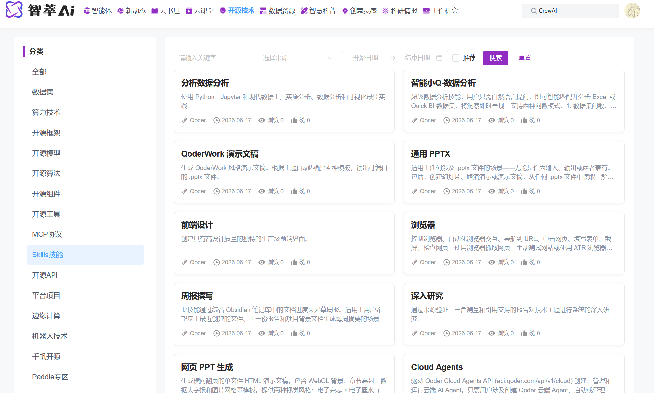Like the QoderWork 演示文稿 card

click(x=294, y=191)
